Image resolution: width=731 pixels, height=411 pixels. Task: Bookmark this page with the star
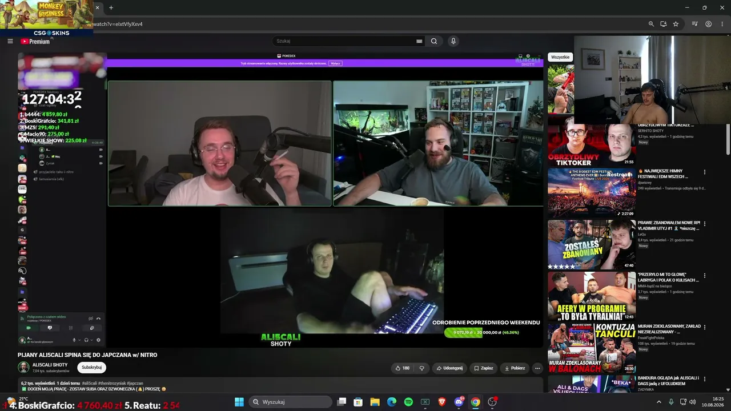coord(676,24)
